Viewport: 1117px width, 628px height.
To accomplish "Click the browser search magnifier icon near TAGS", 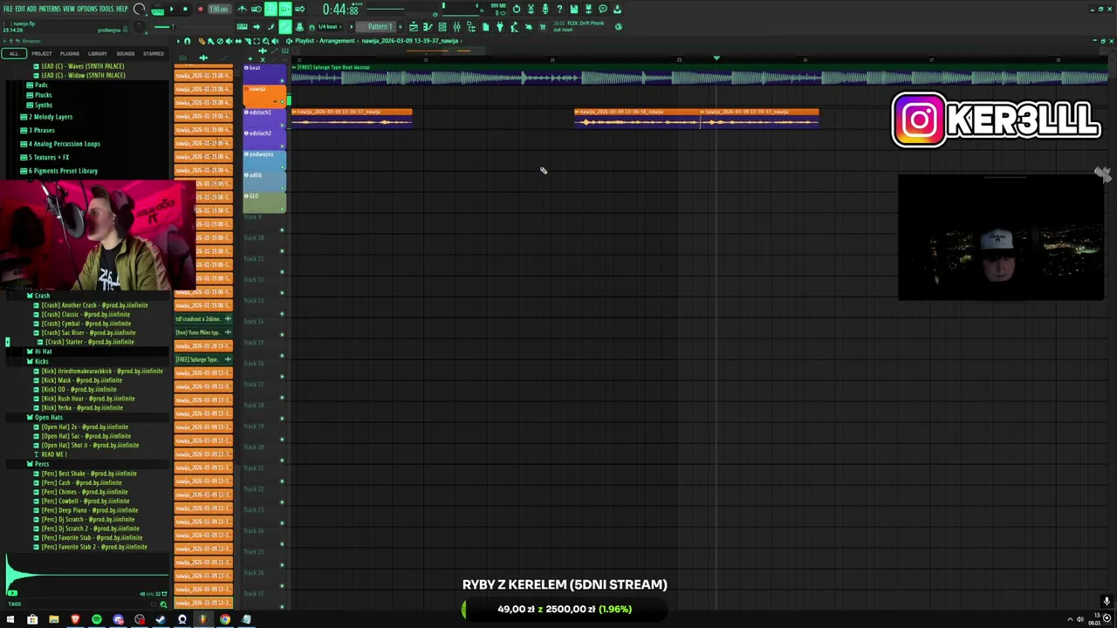I will pos(163,604).
